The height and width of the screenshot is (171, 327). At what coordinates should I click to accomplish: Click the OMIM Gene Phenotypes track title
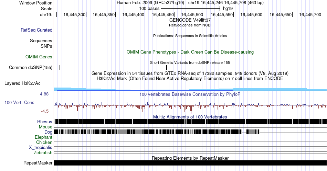click(x=190, y=52)
